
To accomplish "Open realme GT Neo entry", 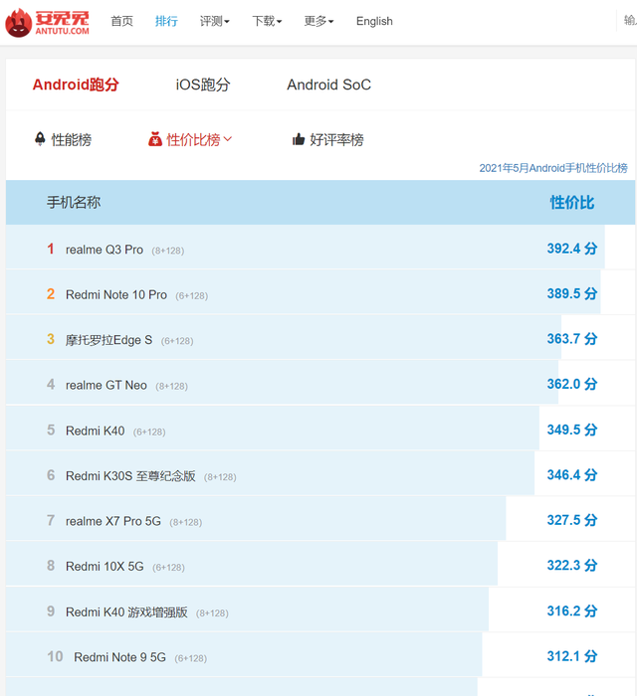I will coord(106,386).
